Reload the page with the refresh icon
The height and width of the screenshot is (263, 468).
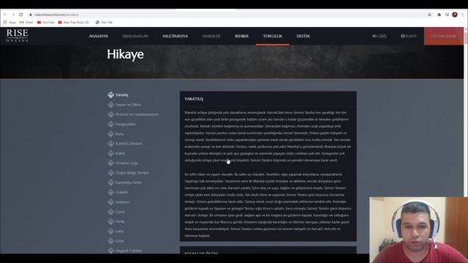21,15
